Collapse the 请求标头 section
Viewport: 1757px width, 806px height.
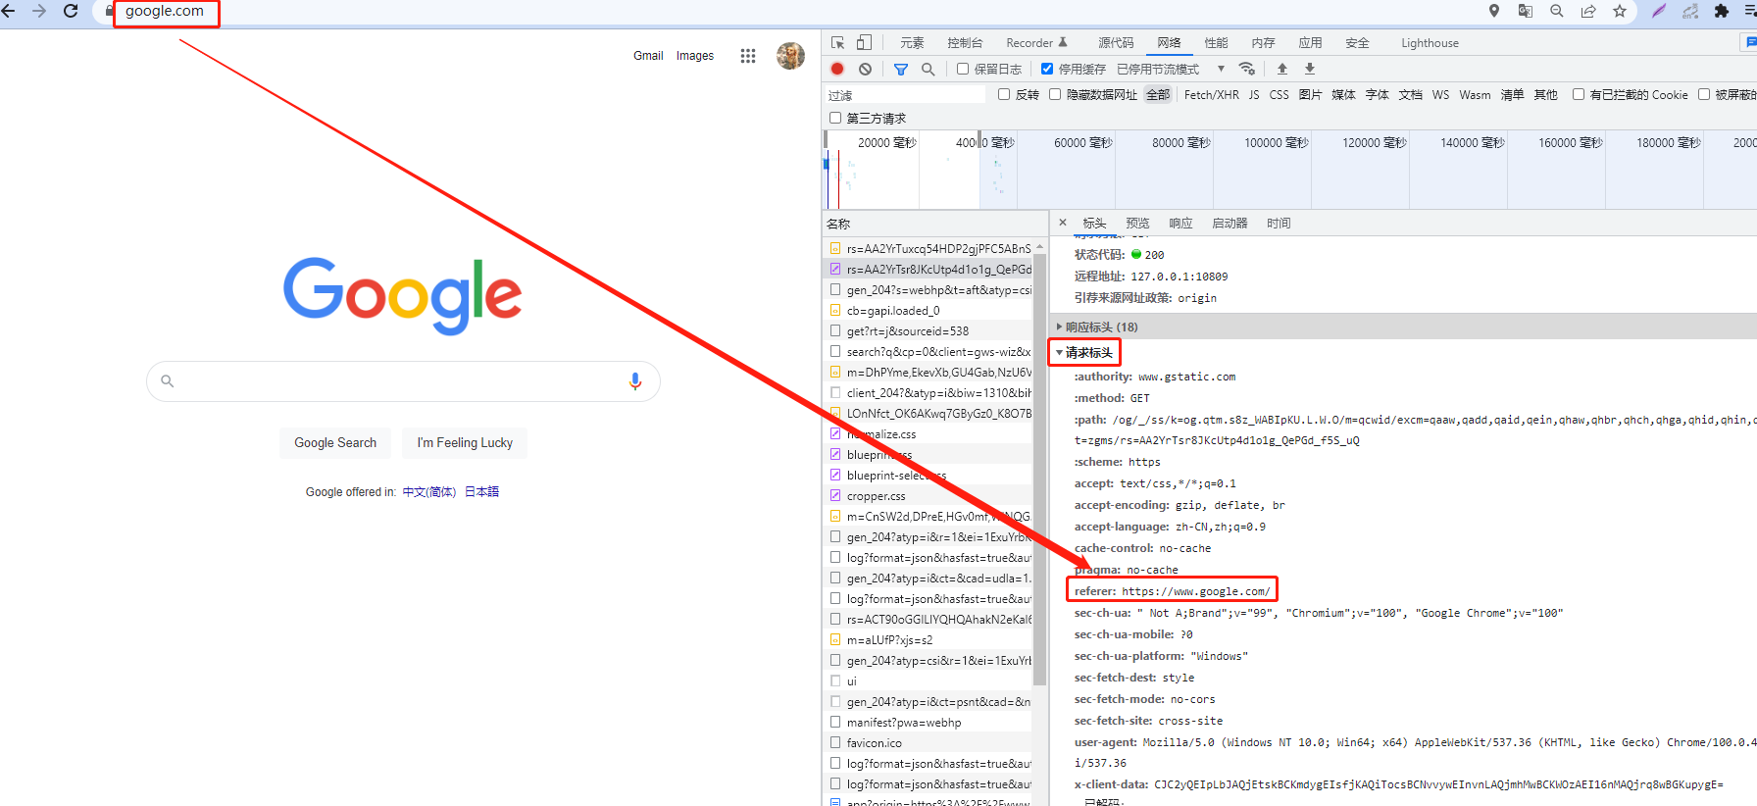1084,352
